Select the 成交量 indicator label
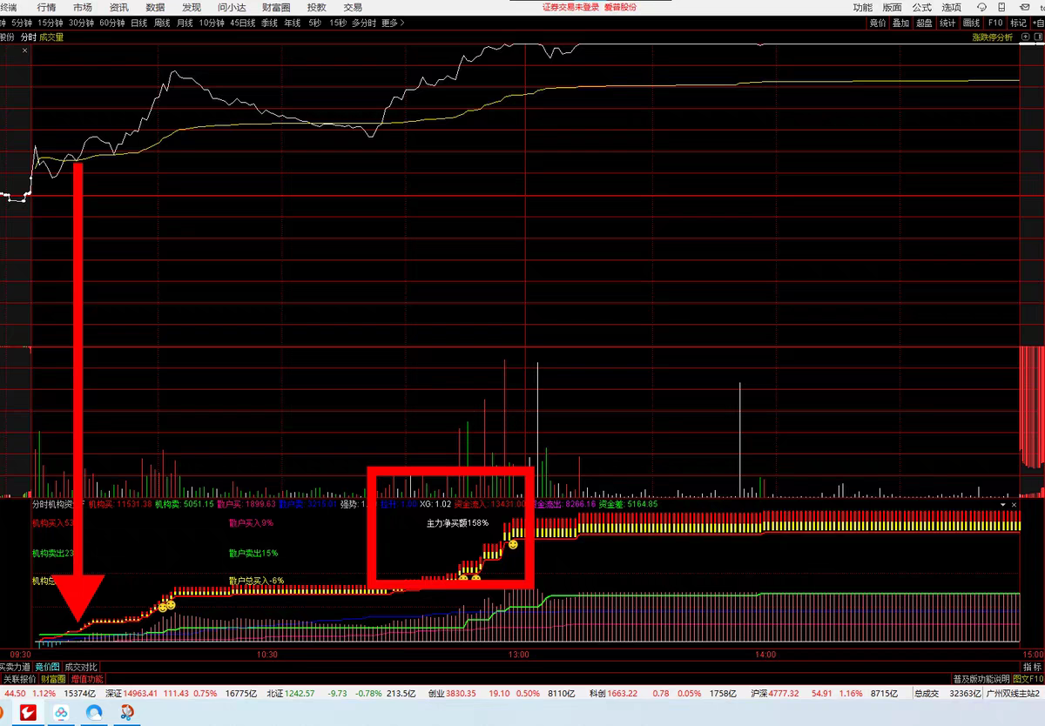 coord(51,37)
